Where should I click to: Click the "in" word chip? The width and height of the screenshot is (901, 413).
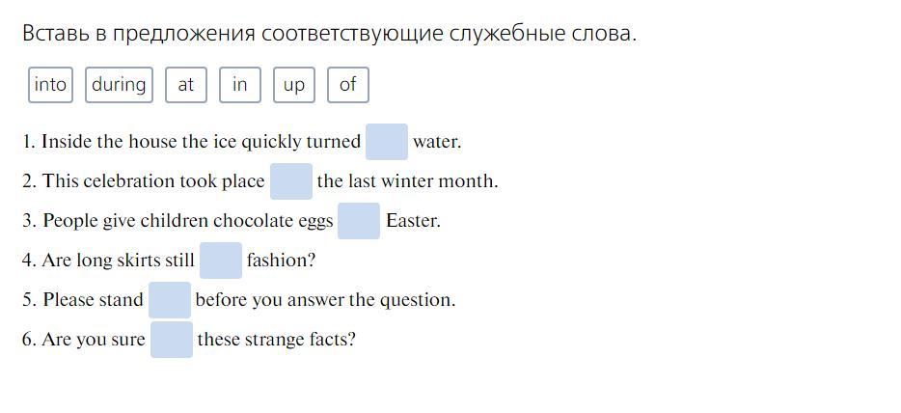point(240,85)
